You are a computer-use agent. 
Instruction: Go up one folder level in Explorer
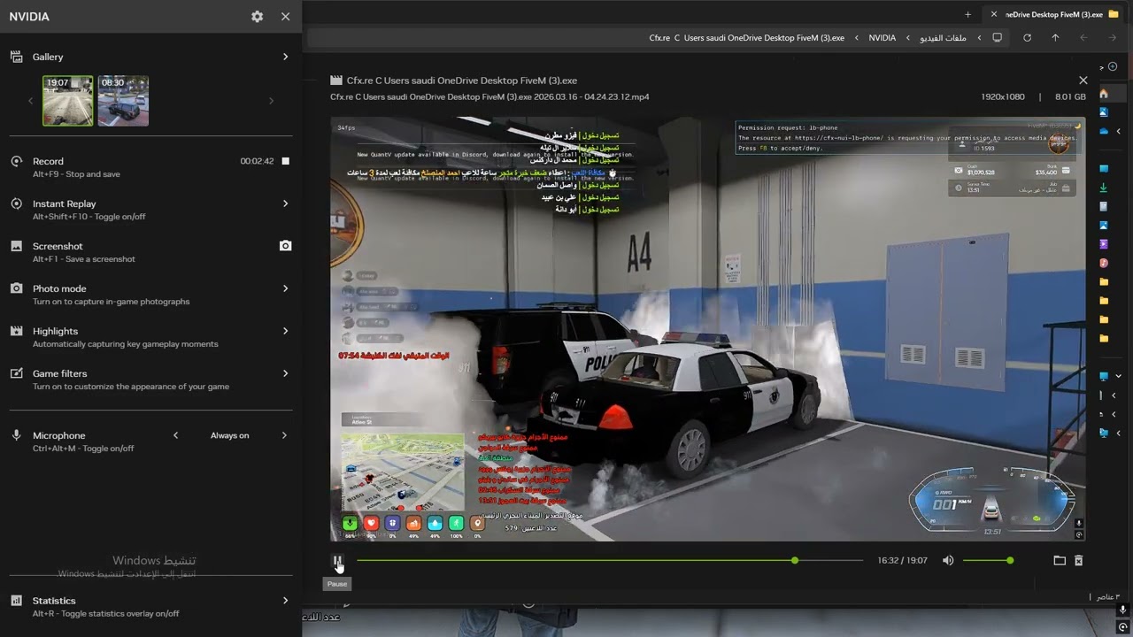tap(1055, 38)
